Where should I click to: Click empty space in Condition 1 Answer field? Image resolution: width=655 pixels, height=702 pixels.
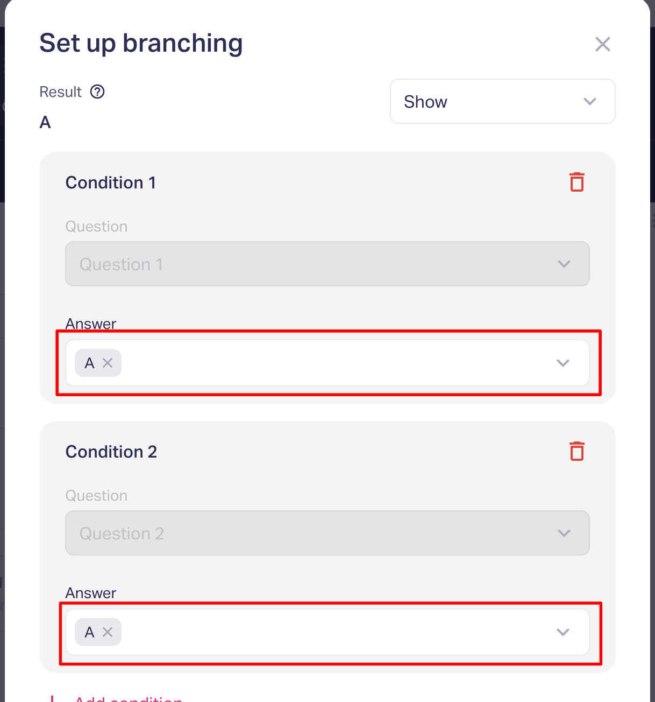[x=333, y=363]
